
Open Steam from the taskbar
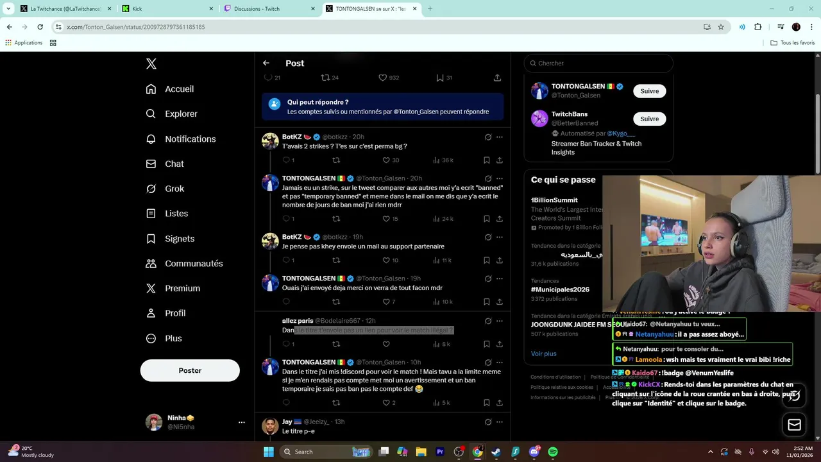[496, 452]
